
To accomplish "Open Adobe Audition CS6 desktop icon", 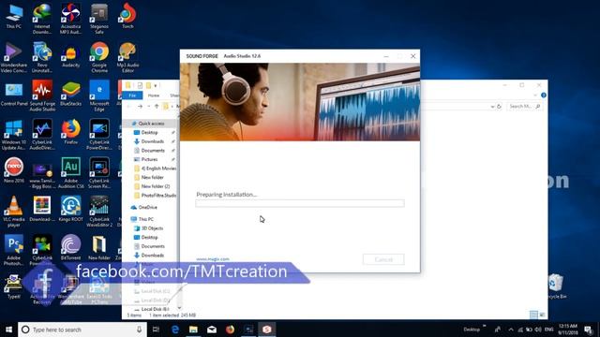I will coord(71,173).
